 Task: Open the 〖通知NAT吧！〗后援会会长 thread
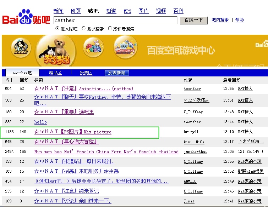point(102,181)
